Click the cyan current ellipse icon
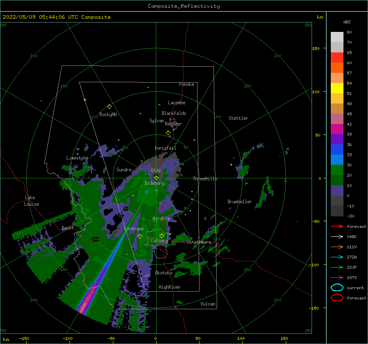 tap(337, 288)
